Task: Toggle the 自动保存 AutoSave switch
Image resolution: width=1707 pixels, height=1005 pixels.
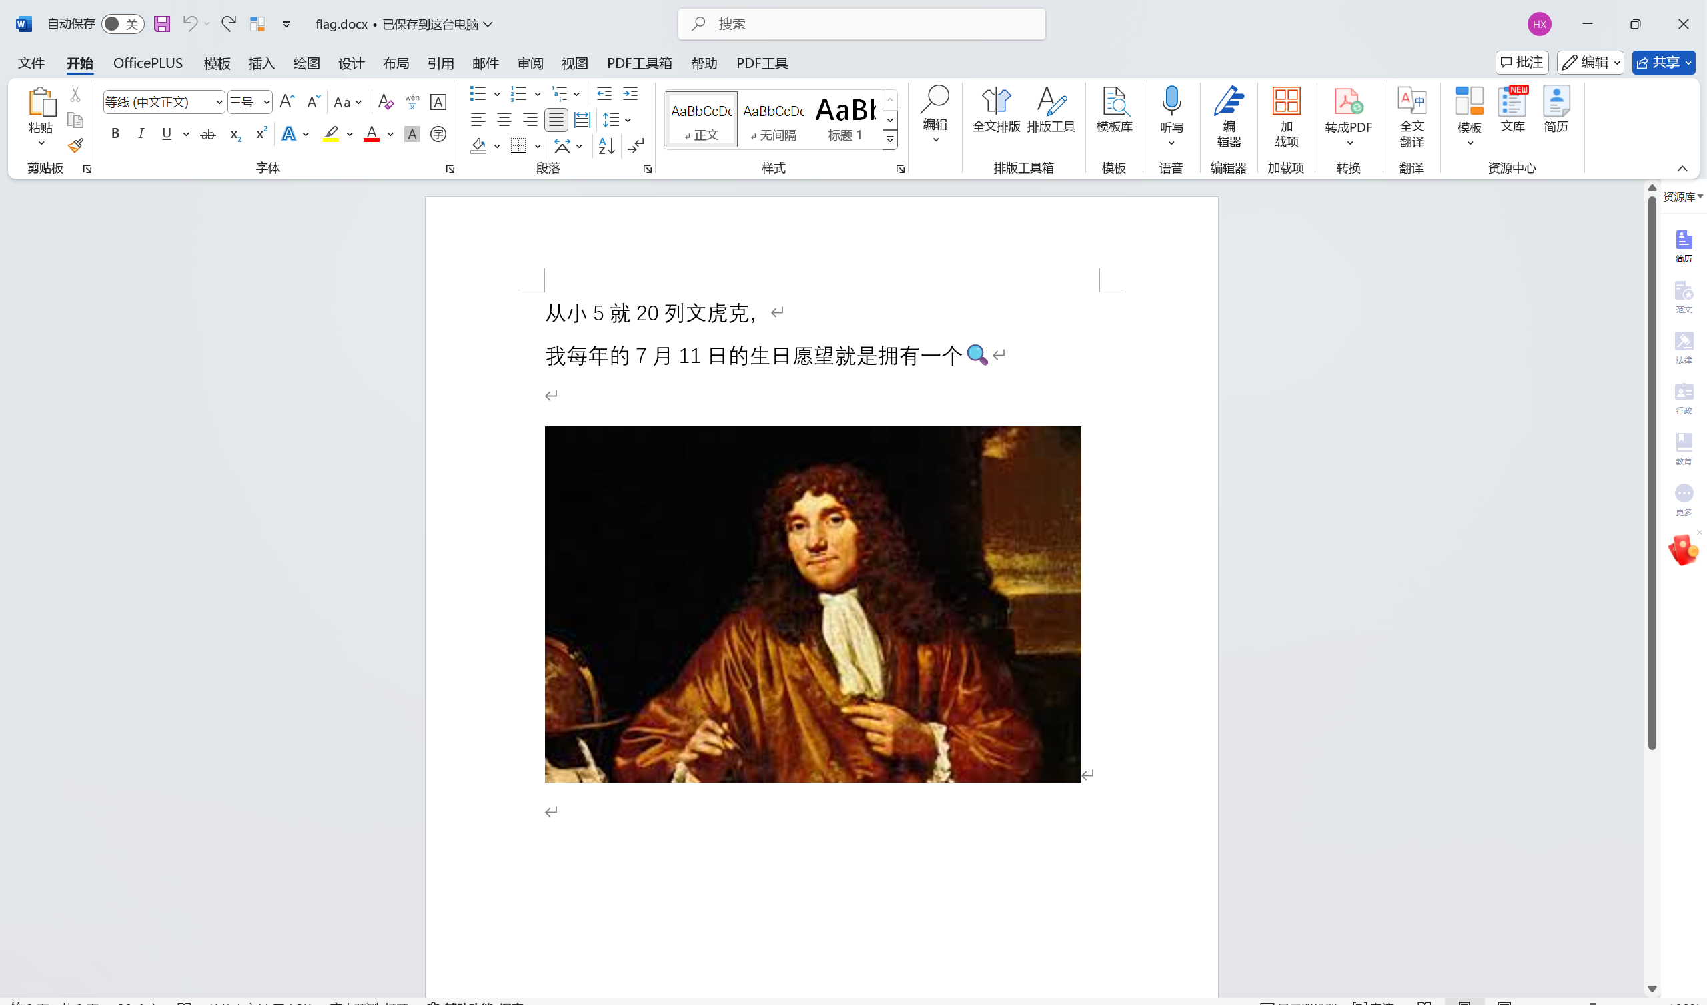Action: tap(123, 25)
